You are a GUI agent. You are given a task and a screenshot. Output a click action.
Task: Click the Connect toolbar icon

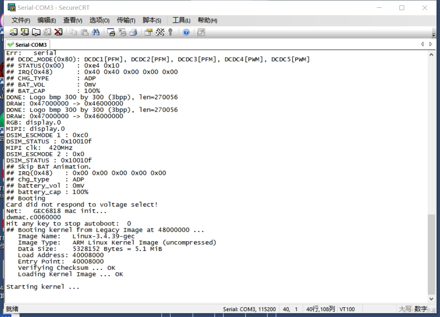(14, 32)
